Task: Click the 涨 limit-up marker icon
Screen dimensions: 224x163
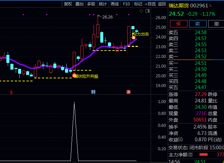Action: [128, 92]
